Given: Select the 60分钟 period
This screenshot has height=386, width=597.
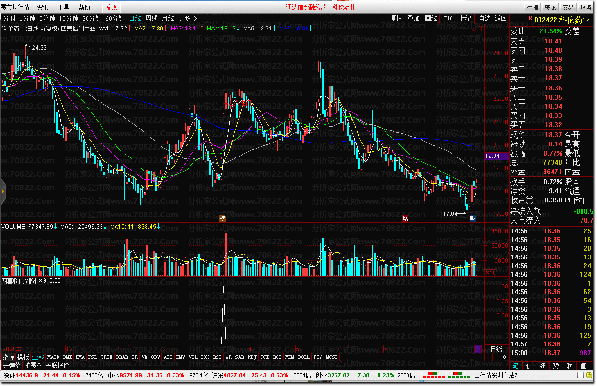Looking at the screenshot, I should click(115, 19).
